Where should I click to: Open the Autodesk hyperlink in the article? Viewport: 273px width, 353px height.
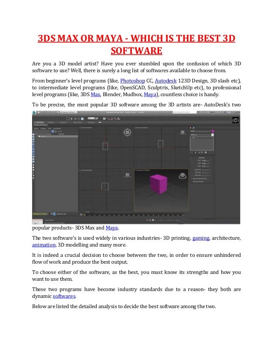coord(166,81)
